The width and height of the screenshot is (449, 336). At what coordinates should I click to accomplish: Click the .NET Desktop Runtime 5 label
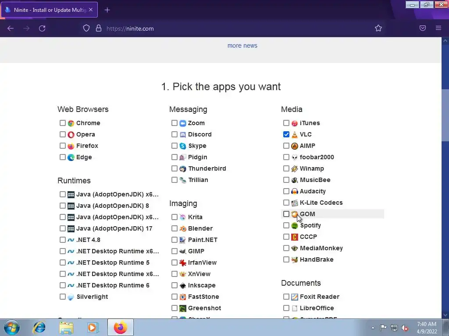coord(113,262)
